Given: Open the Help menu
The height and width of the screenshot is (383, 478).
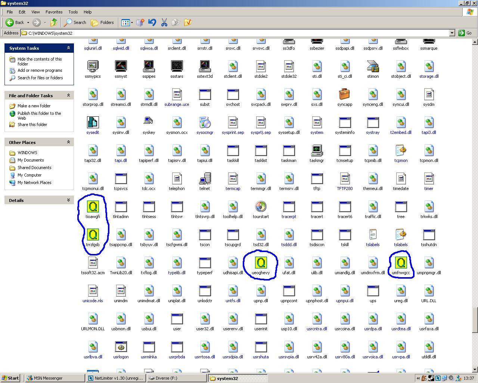Looking at the screenshot, I should click(x=88, y=12).
